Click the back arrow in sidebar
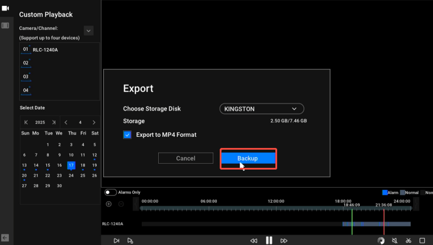 (5, 237)
